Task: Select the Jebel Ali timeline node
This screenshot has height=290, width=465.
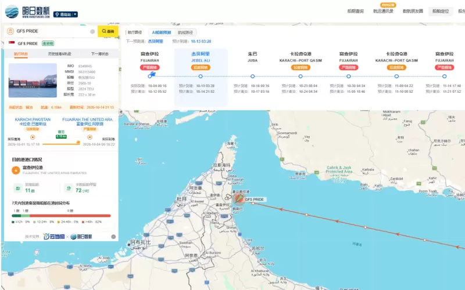Action: tap(201, 77)
